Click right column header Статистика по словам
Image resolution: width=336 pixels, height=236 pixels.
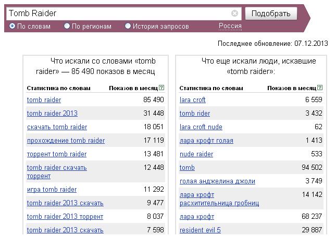click(211, 88)
